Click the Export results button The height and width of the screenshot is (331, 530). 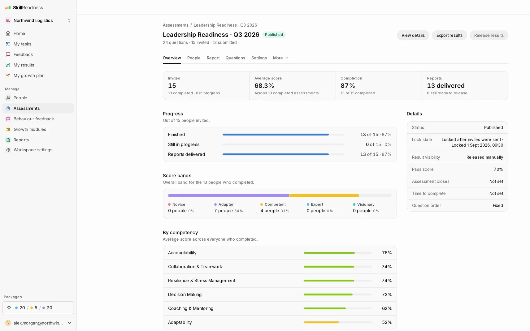click(449, 35)
